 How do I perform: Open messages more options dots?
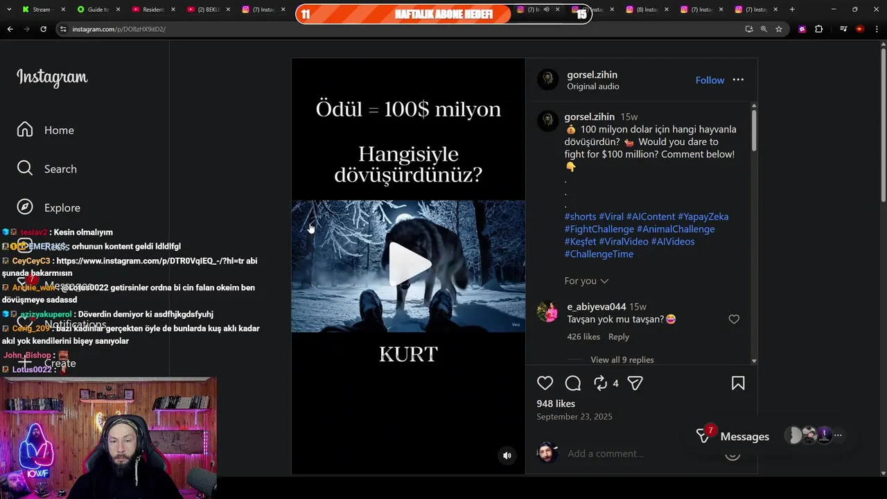click(838, 436)
